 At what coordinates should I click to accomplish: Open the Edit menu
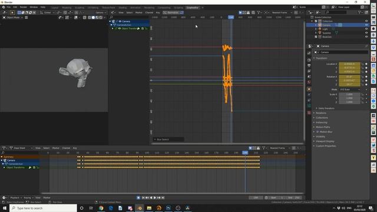coord(15,7)
